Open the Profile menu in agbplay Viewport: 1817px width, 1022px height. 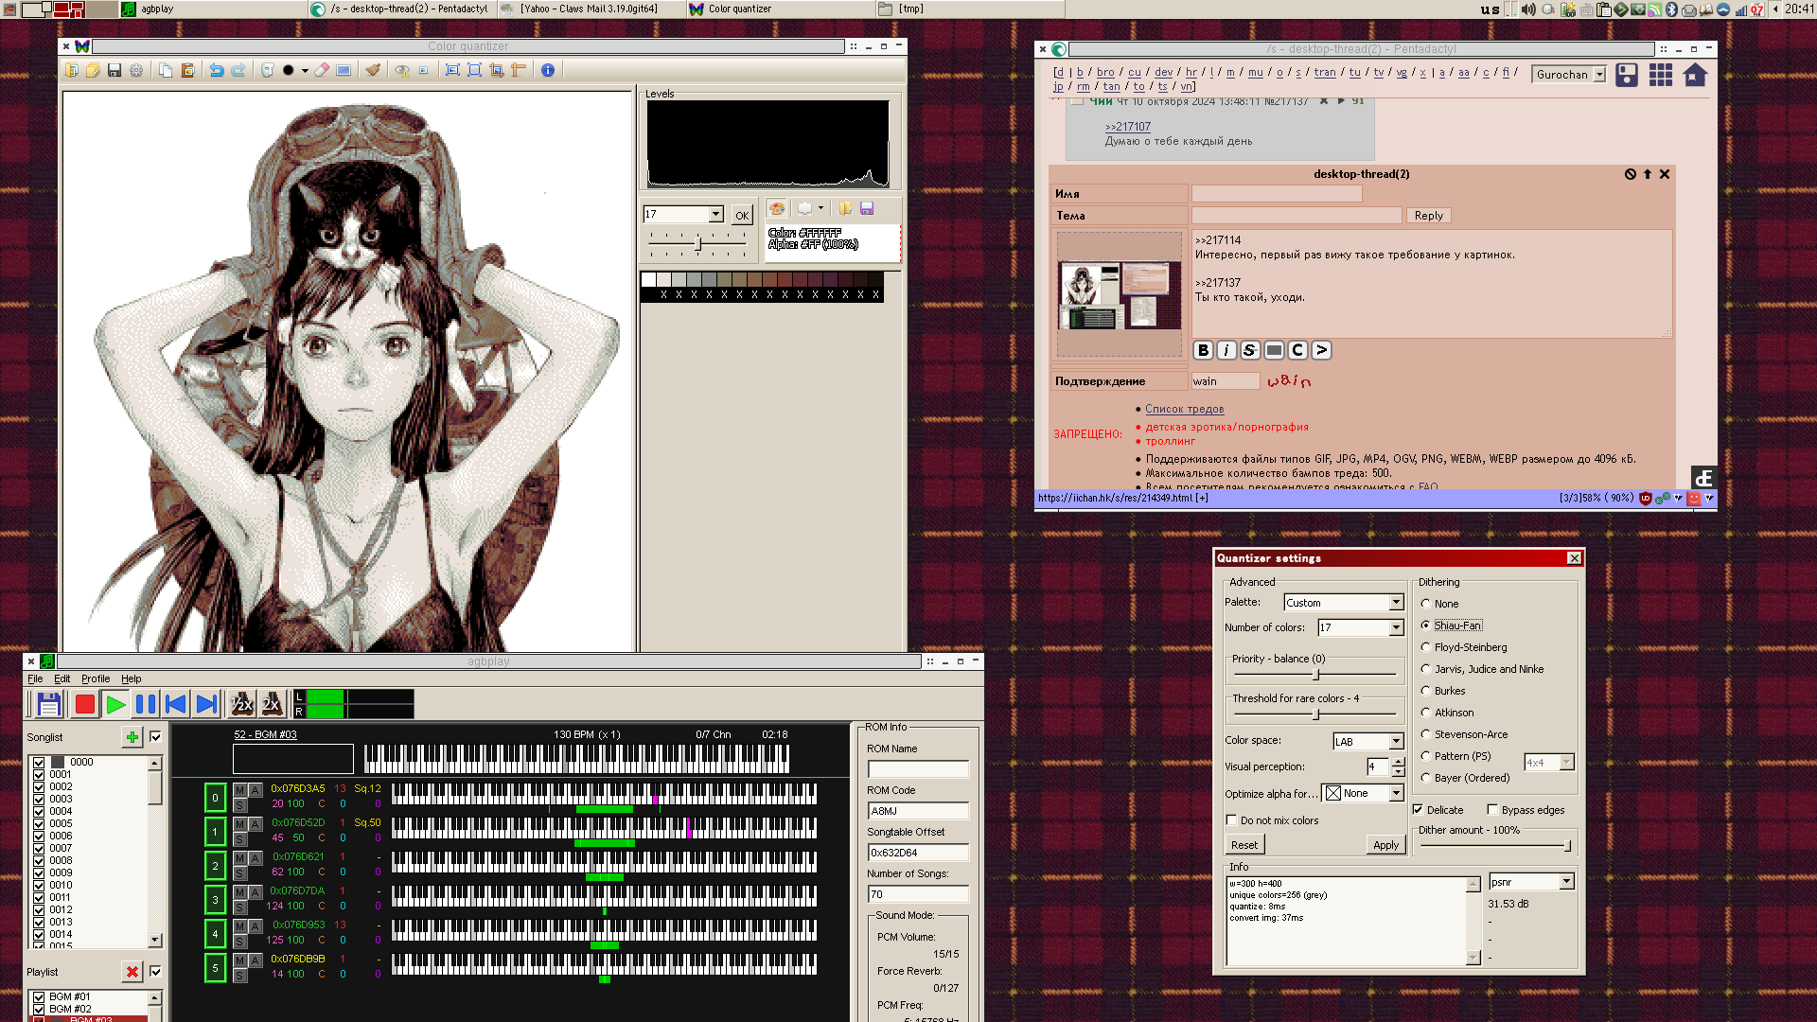click(96, 679)
